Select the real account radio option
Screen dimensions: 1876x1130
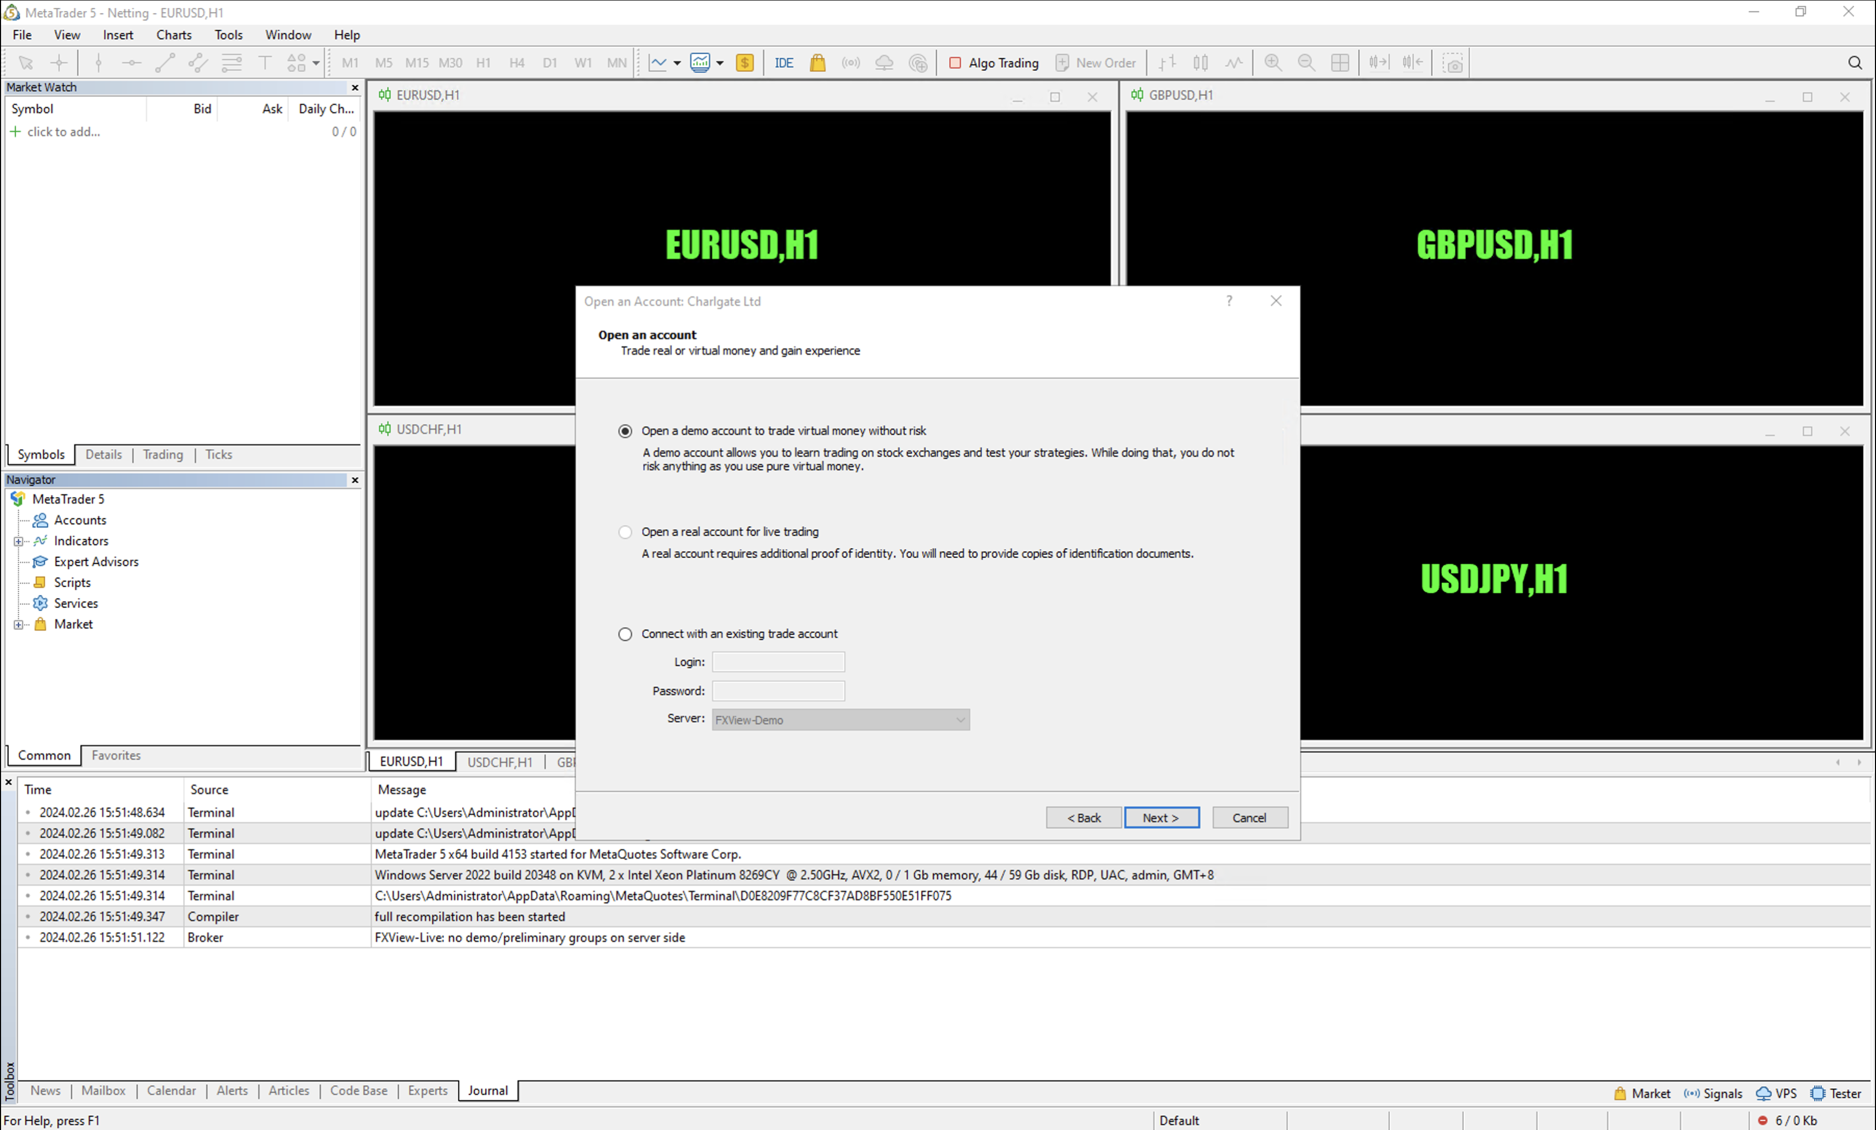click(625, 532)
